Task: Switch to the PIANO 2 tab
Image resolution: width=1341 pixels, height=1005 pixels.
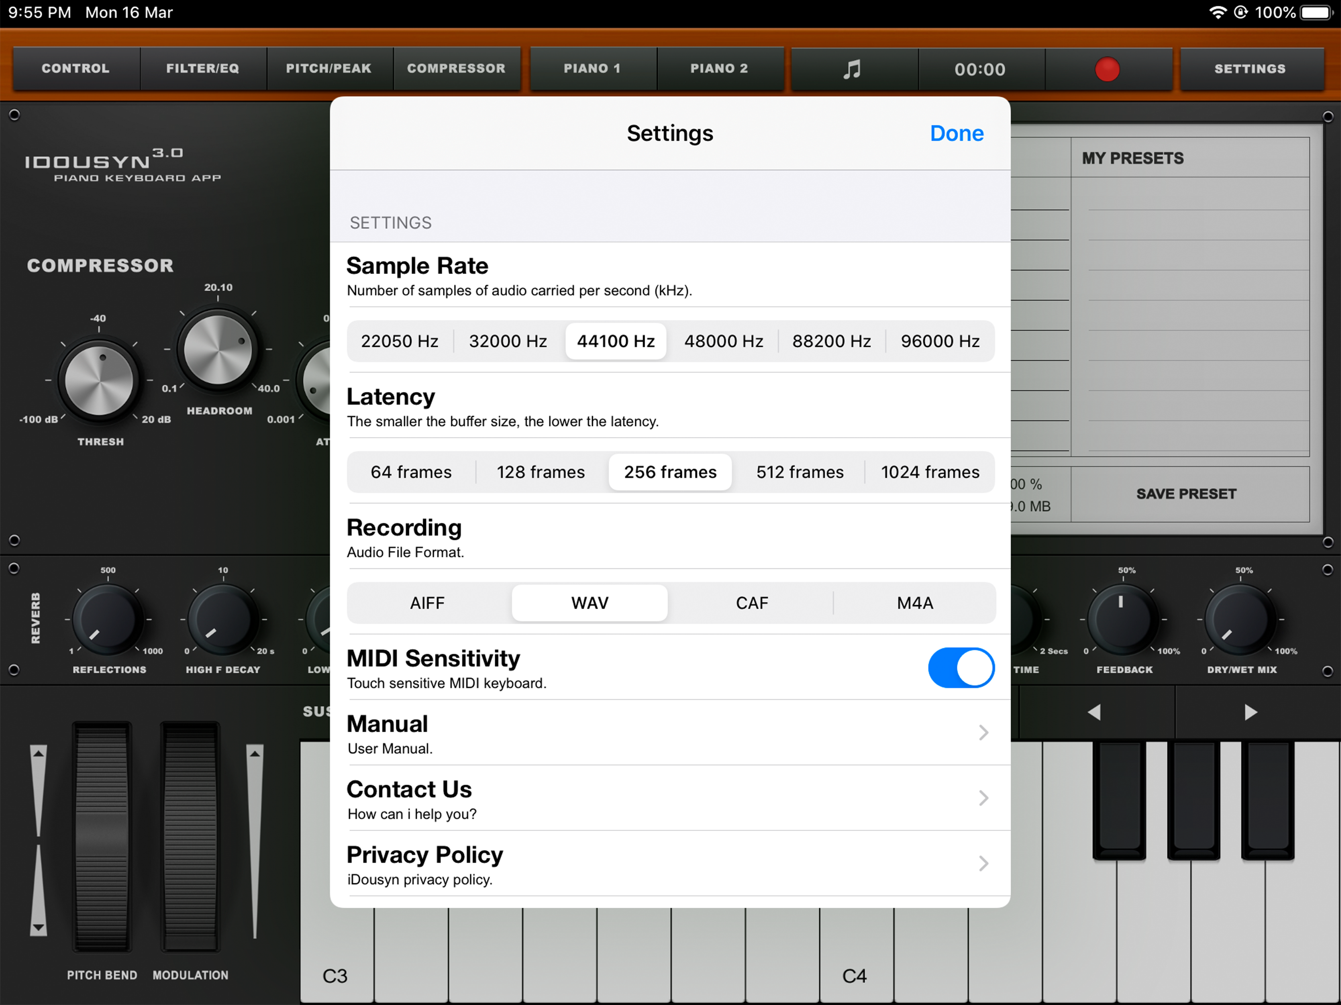Action: (719, 69)
